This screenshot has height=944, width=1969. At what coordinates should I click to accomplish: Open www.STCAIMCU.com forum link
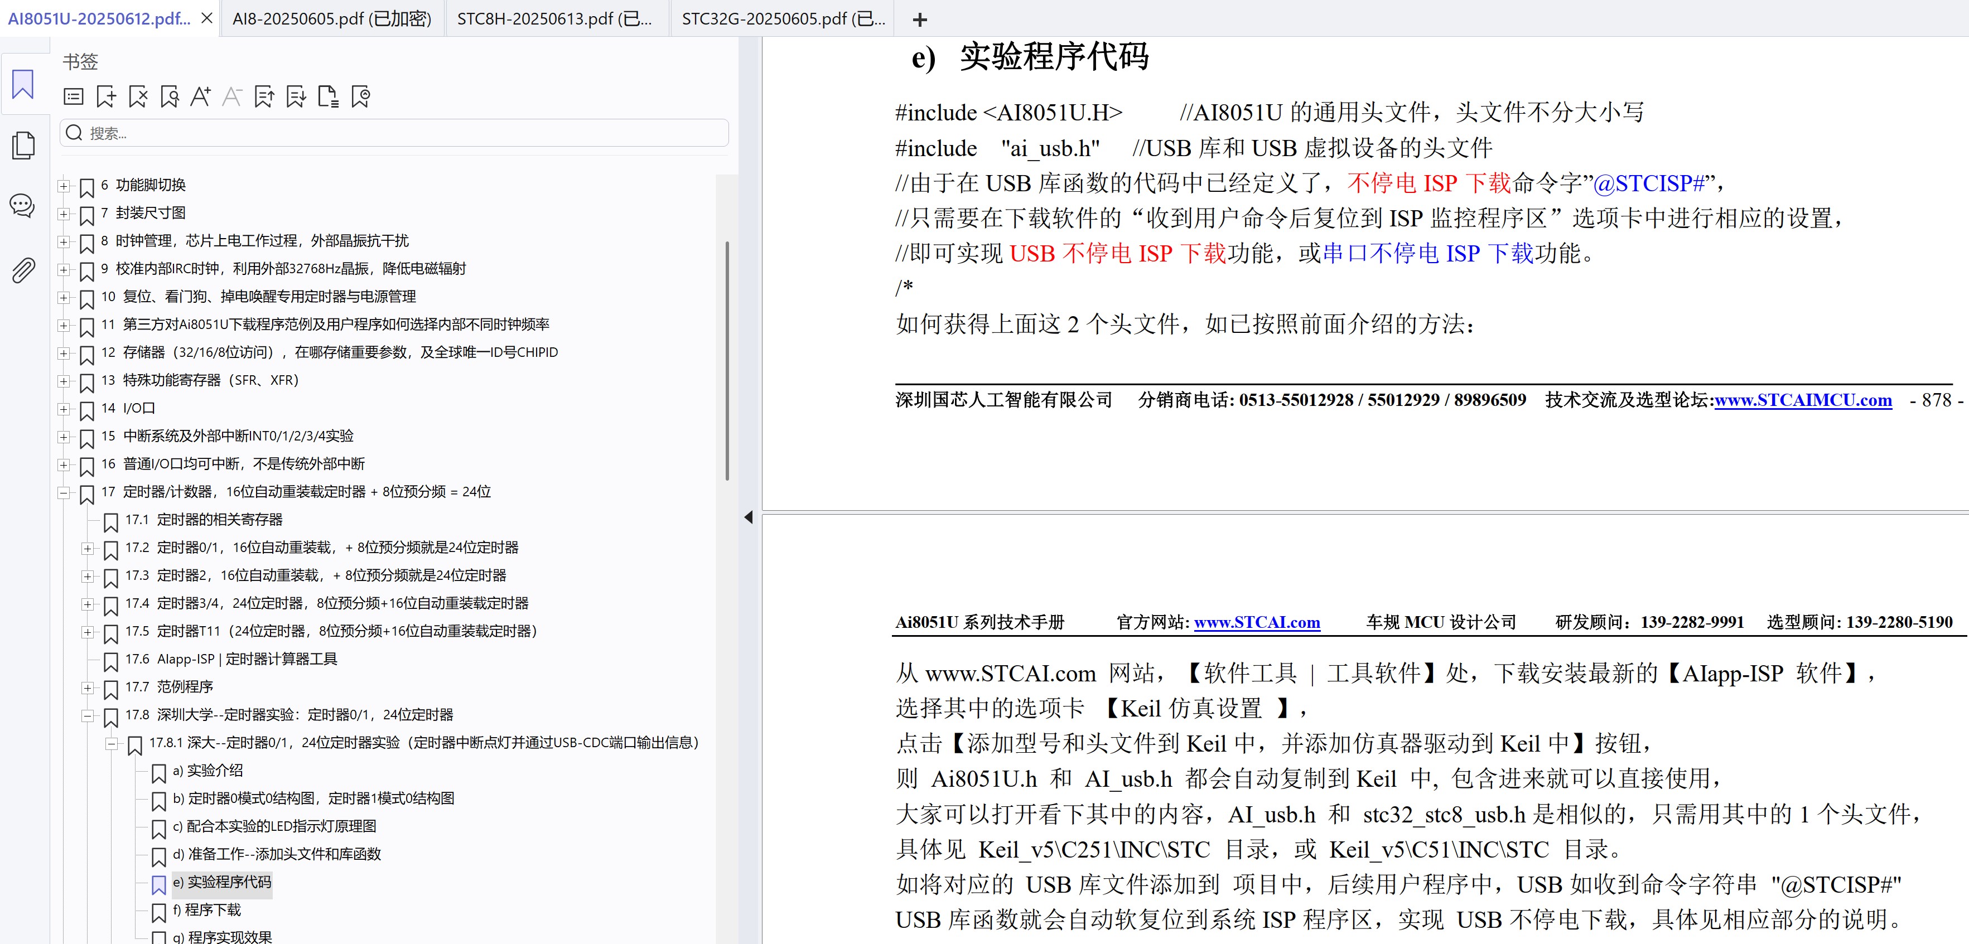point(1803,400)
